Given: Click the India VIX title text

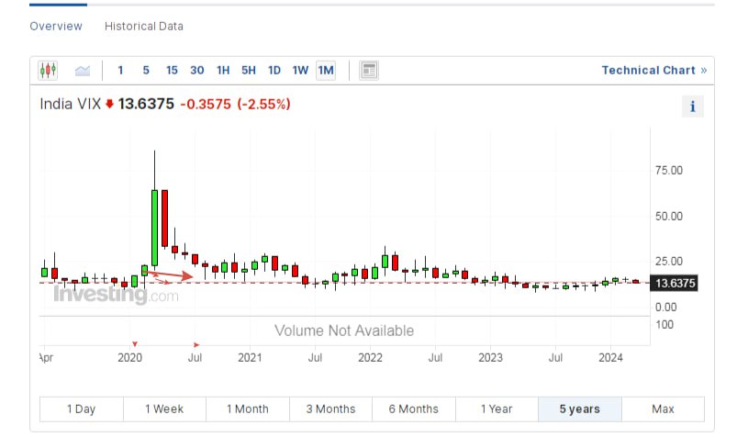Looking at the screenshot, I should tap(71, 104).
